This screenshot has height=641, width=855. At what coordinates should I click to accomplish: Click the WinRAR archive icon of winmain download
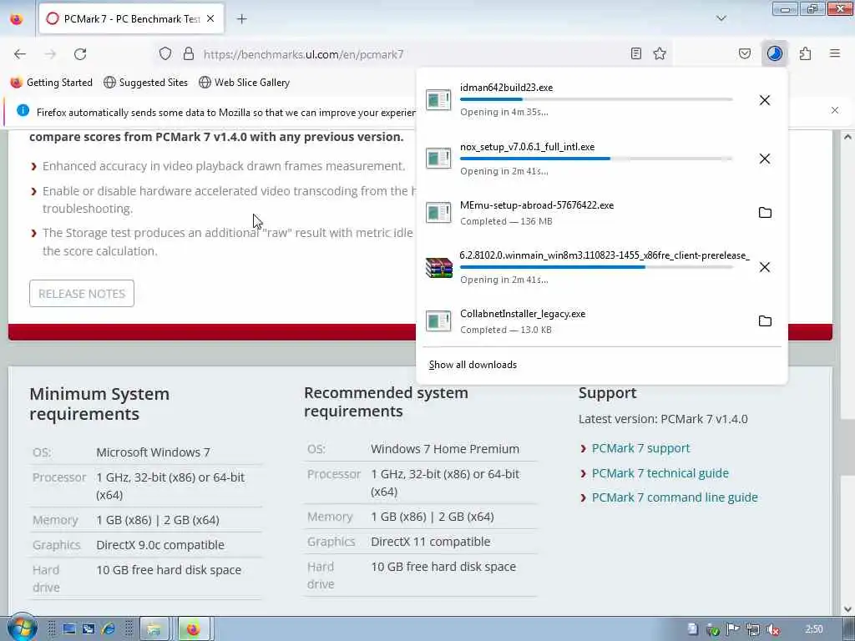pos(439,267)
